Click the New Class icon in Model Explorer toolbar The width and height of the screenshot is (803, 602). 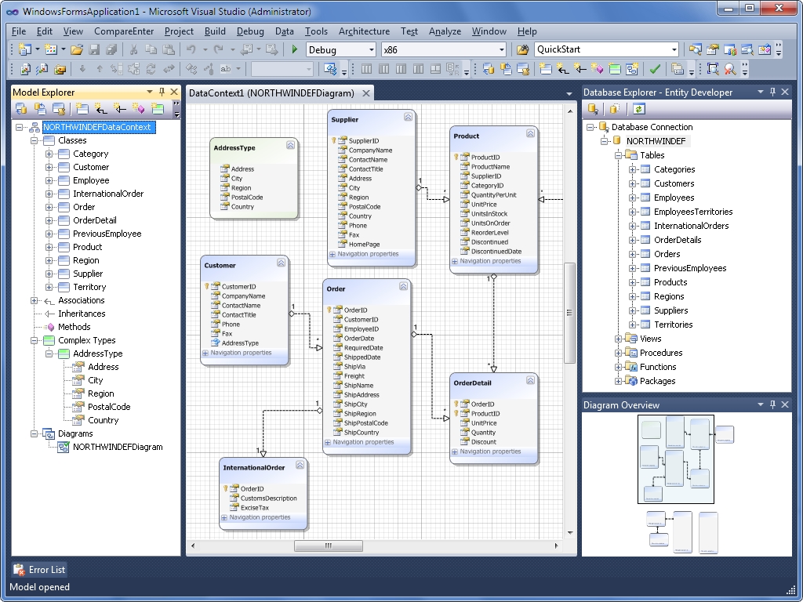pos(82,108)
